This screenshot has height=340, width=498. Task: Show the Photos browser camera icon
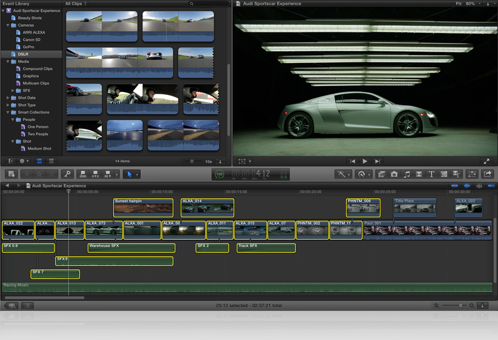[x=394, y=174]
